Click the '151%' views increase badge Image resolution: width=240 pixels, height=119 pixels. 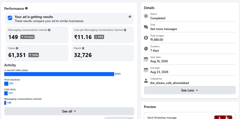[34, 55]
